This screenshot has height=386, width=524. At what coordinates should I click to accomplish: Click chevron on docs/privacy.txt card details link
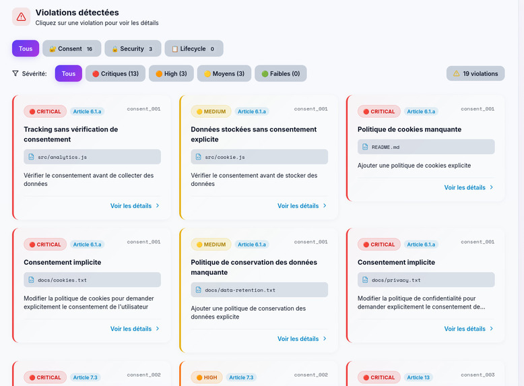coord(491,329)
